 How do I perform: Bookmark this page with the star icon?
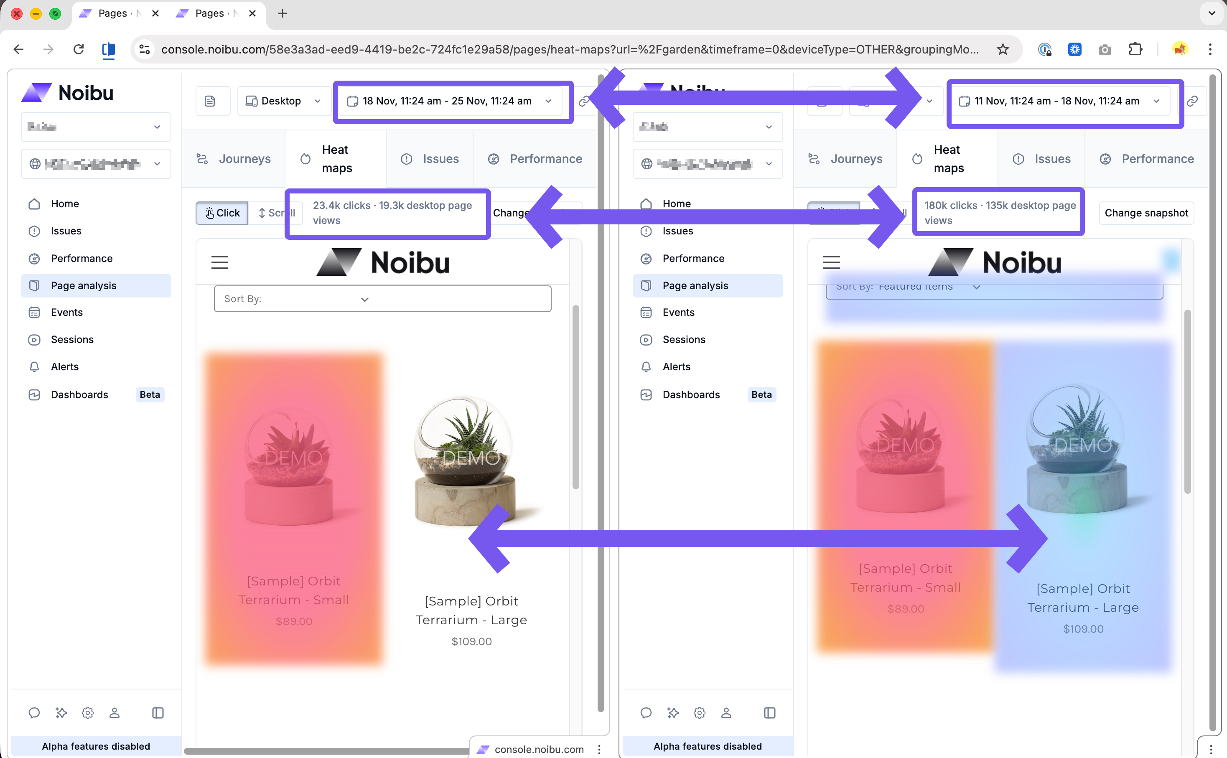(x=1003, y=49)
